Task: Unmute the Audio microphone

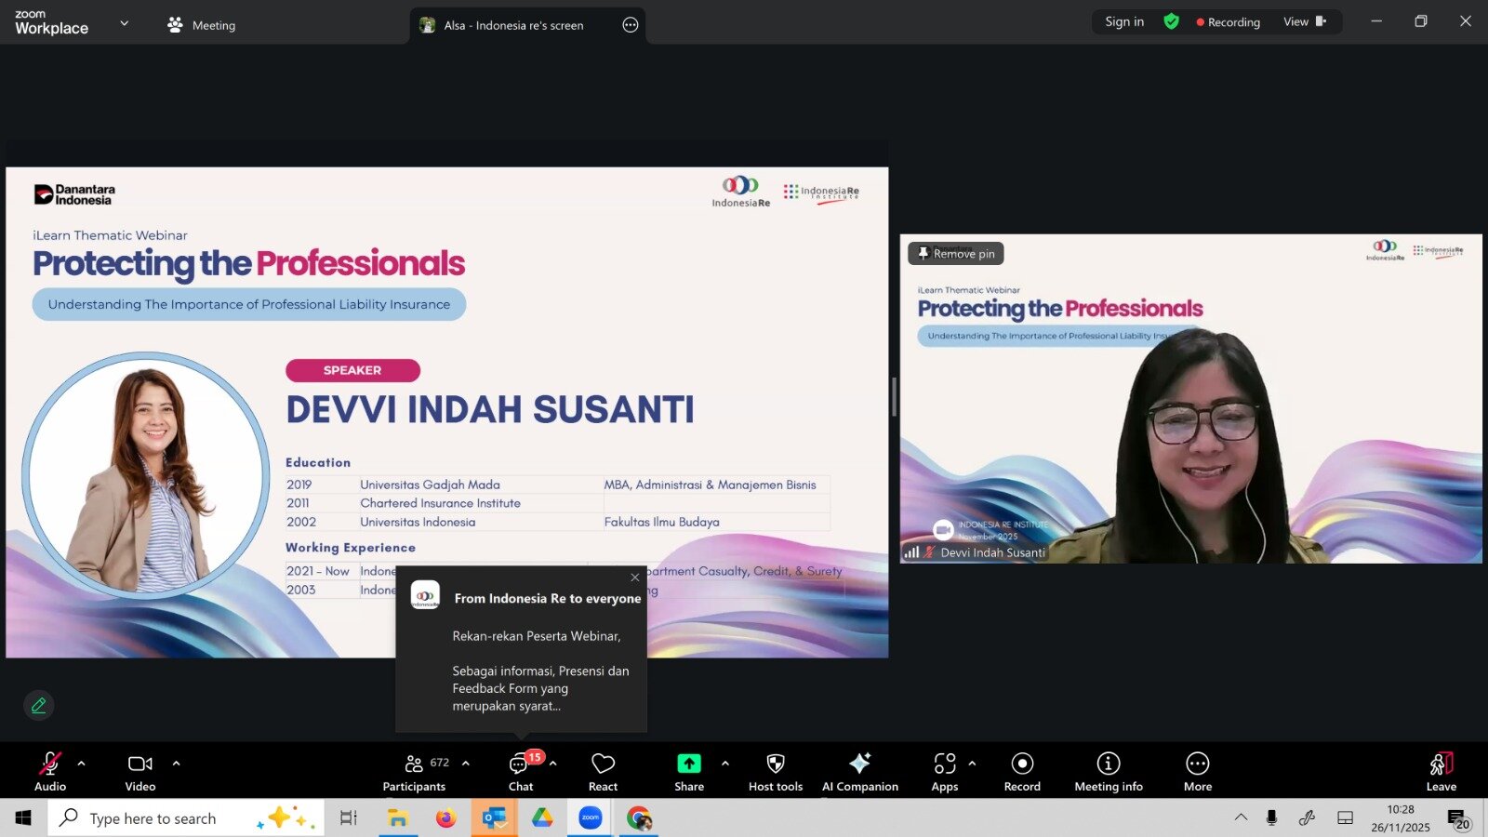Action: click(x=50, y=772)
